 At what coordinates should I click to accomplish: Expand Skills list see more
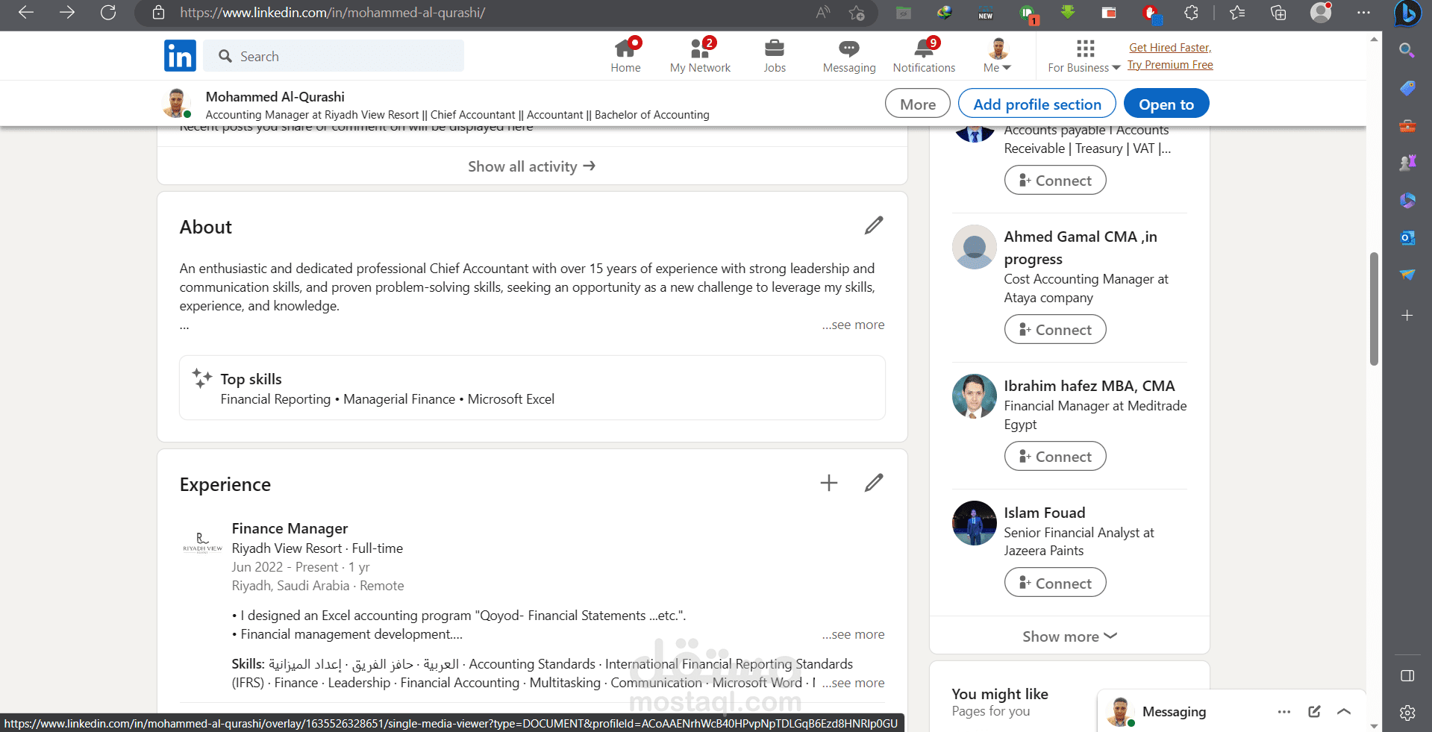click(854, 683)
